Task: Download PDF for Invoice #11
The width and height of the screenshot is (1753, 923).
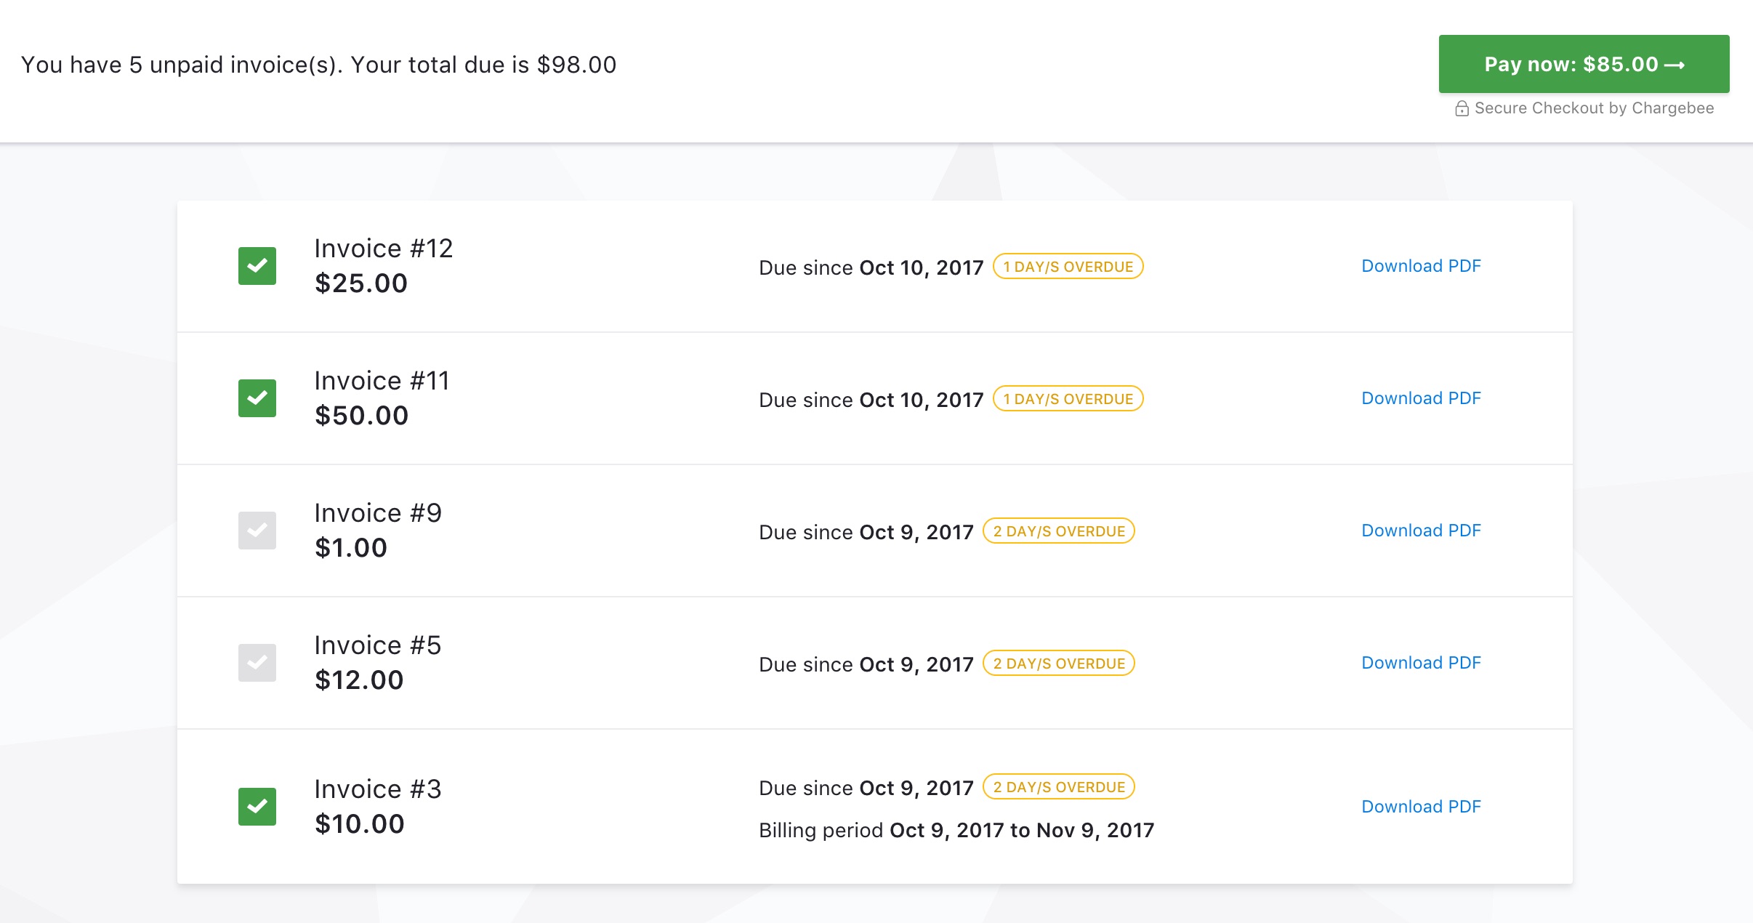Action: [x=1421, y=398]
